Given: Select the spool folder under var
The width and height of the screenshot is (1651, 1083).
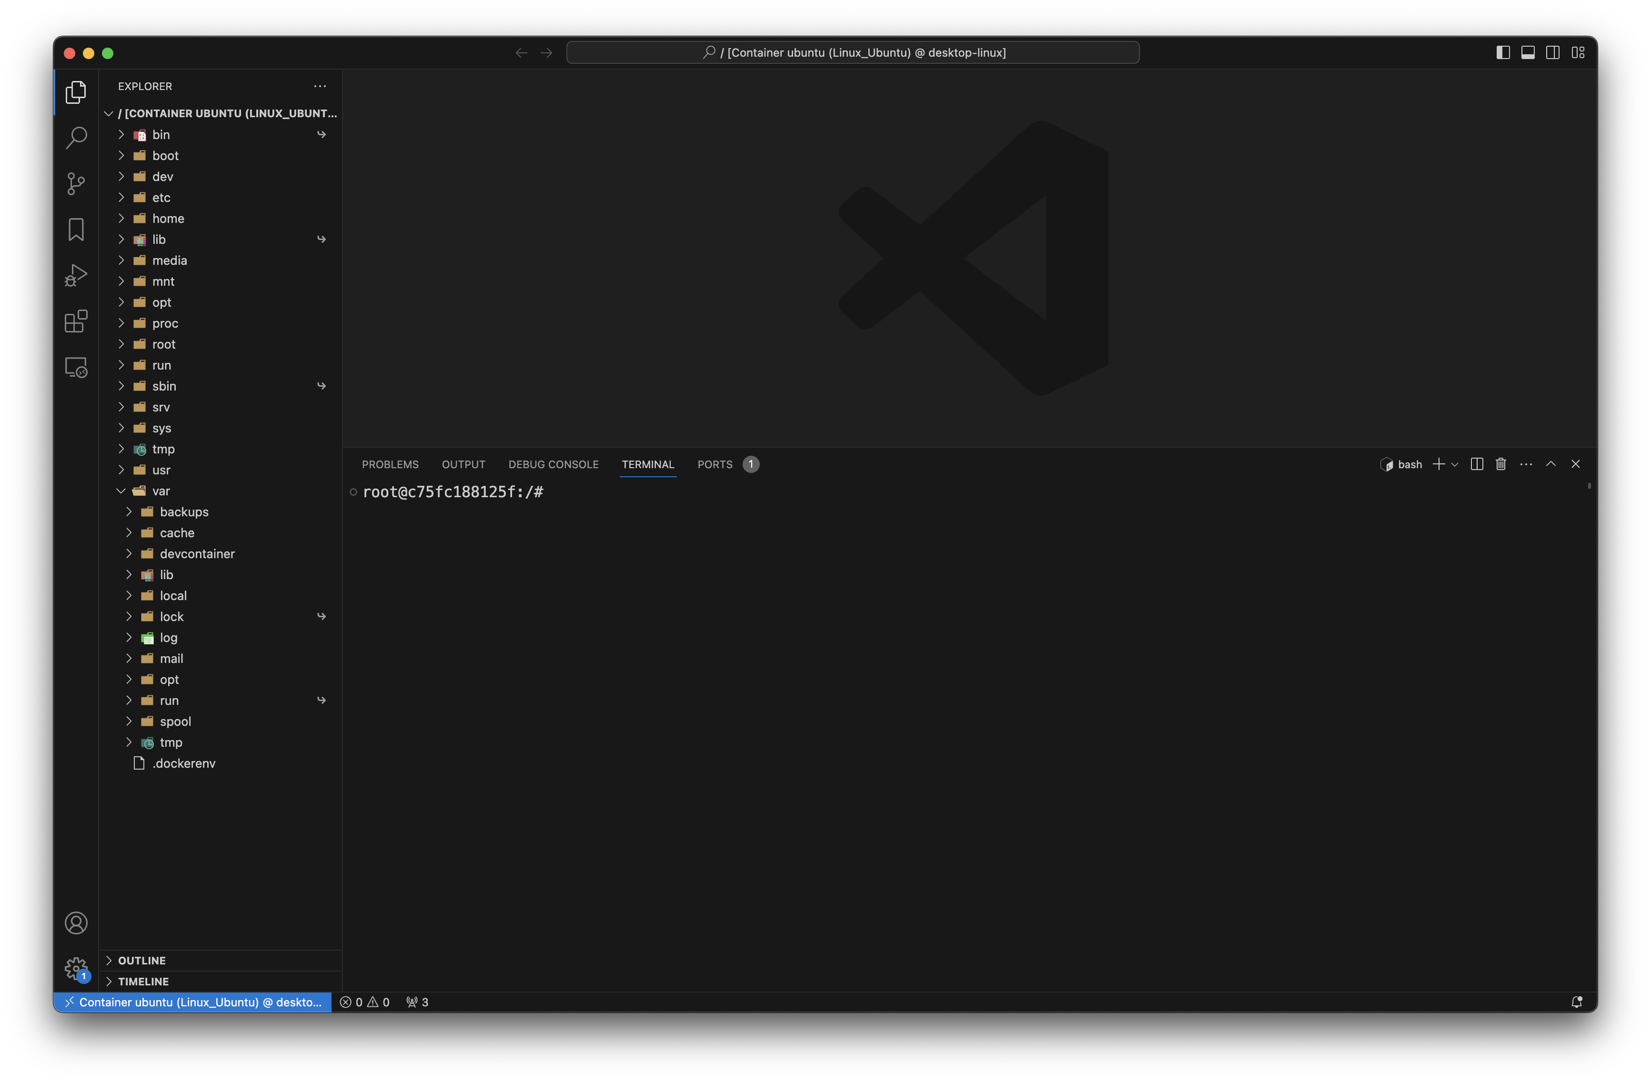Looking at the screenshot, I should click(x=221, y=722).
